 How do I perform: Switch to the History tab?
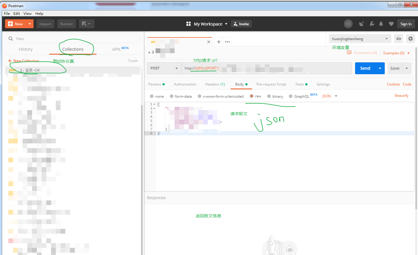(x=26, y=49)
